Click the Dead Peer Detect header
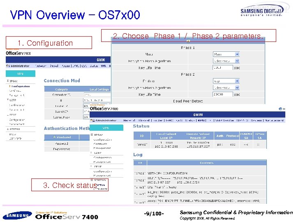The width and height of the screenshot is (296, 222). click(188, 101)
